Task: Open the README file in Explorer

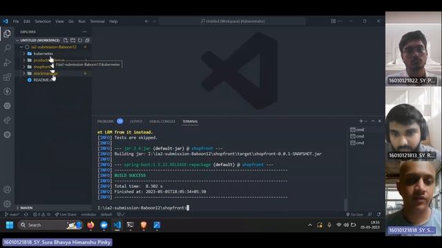Action: 43,80
